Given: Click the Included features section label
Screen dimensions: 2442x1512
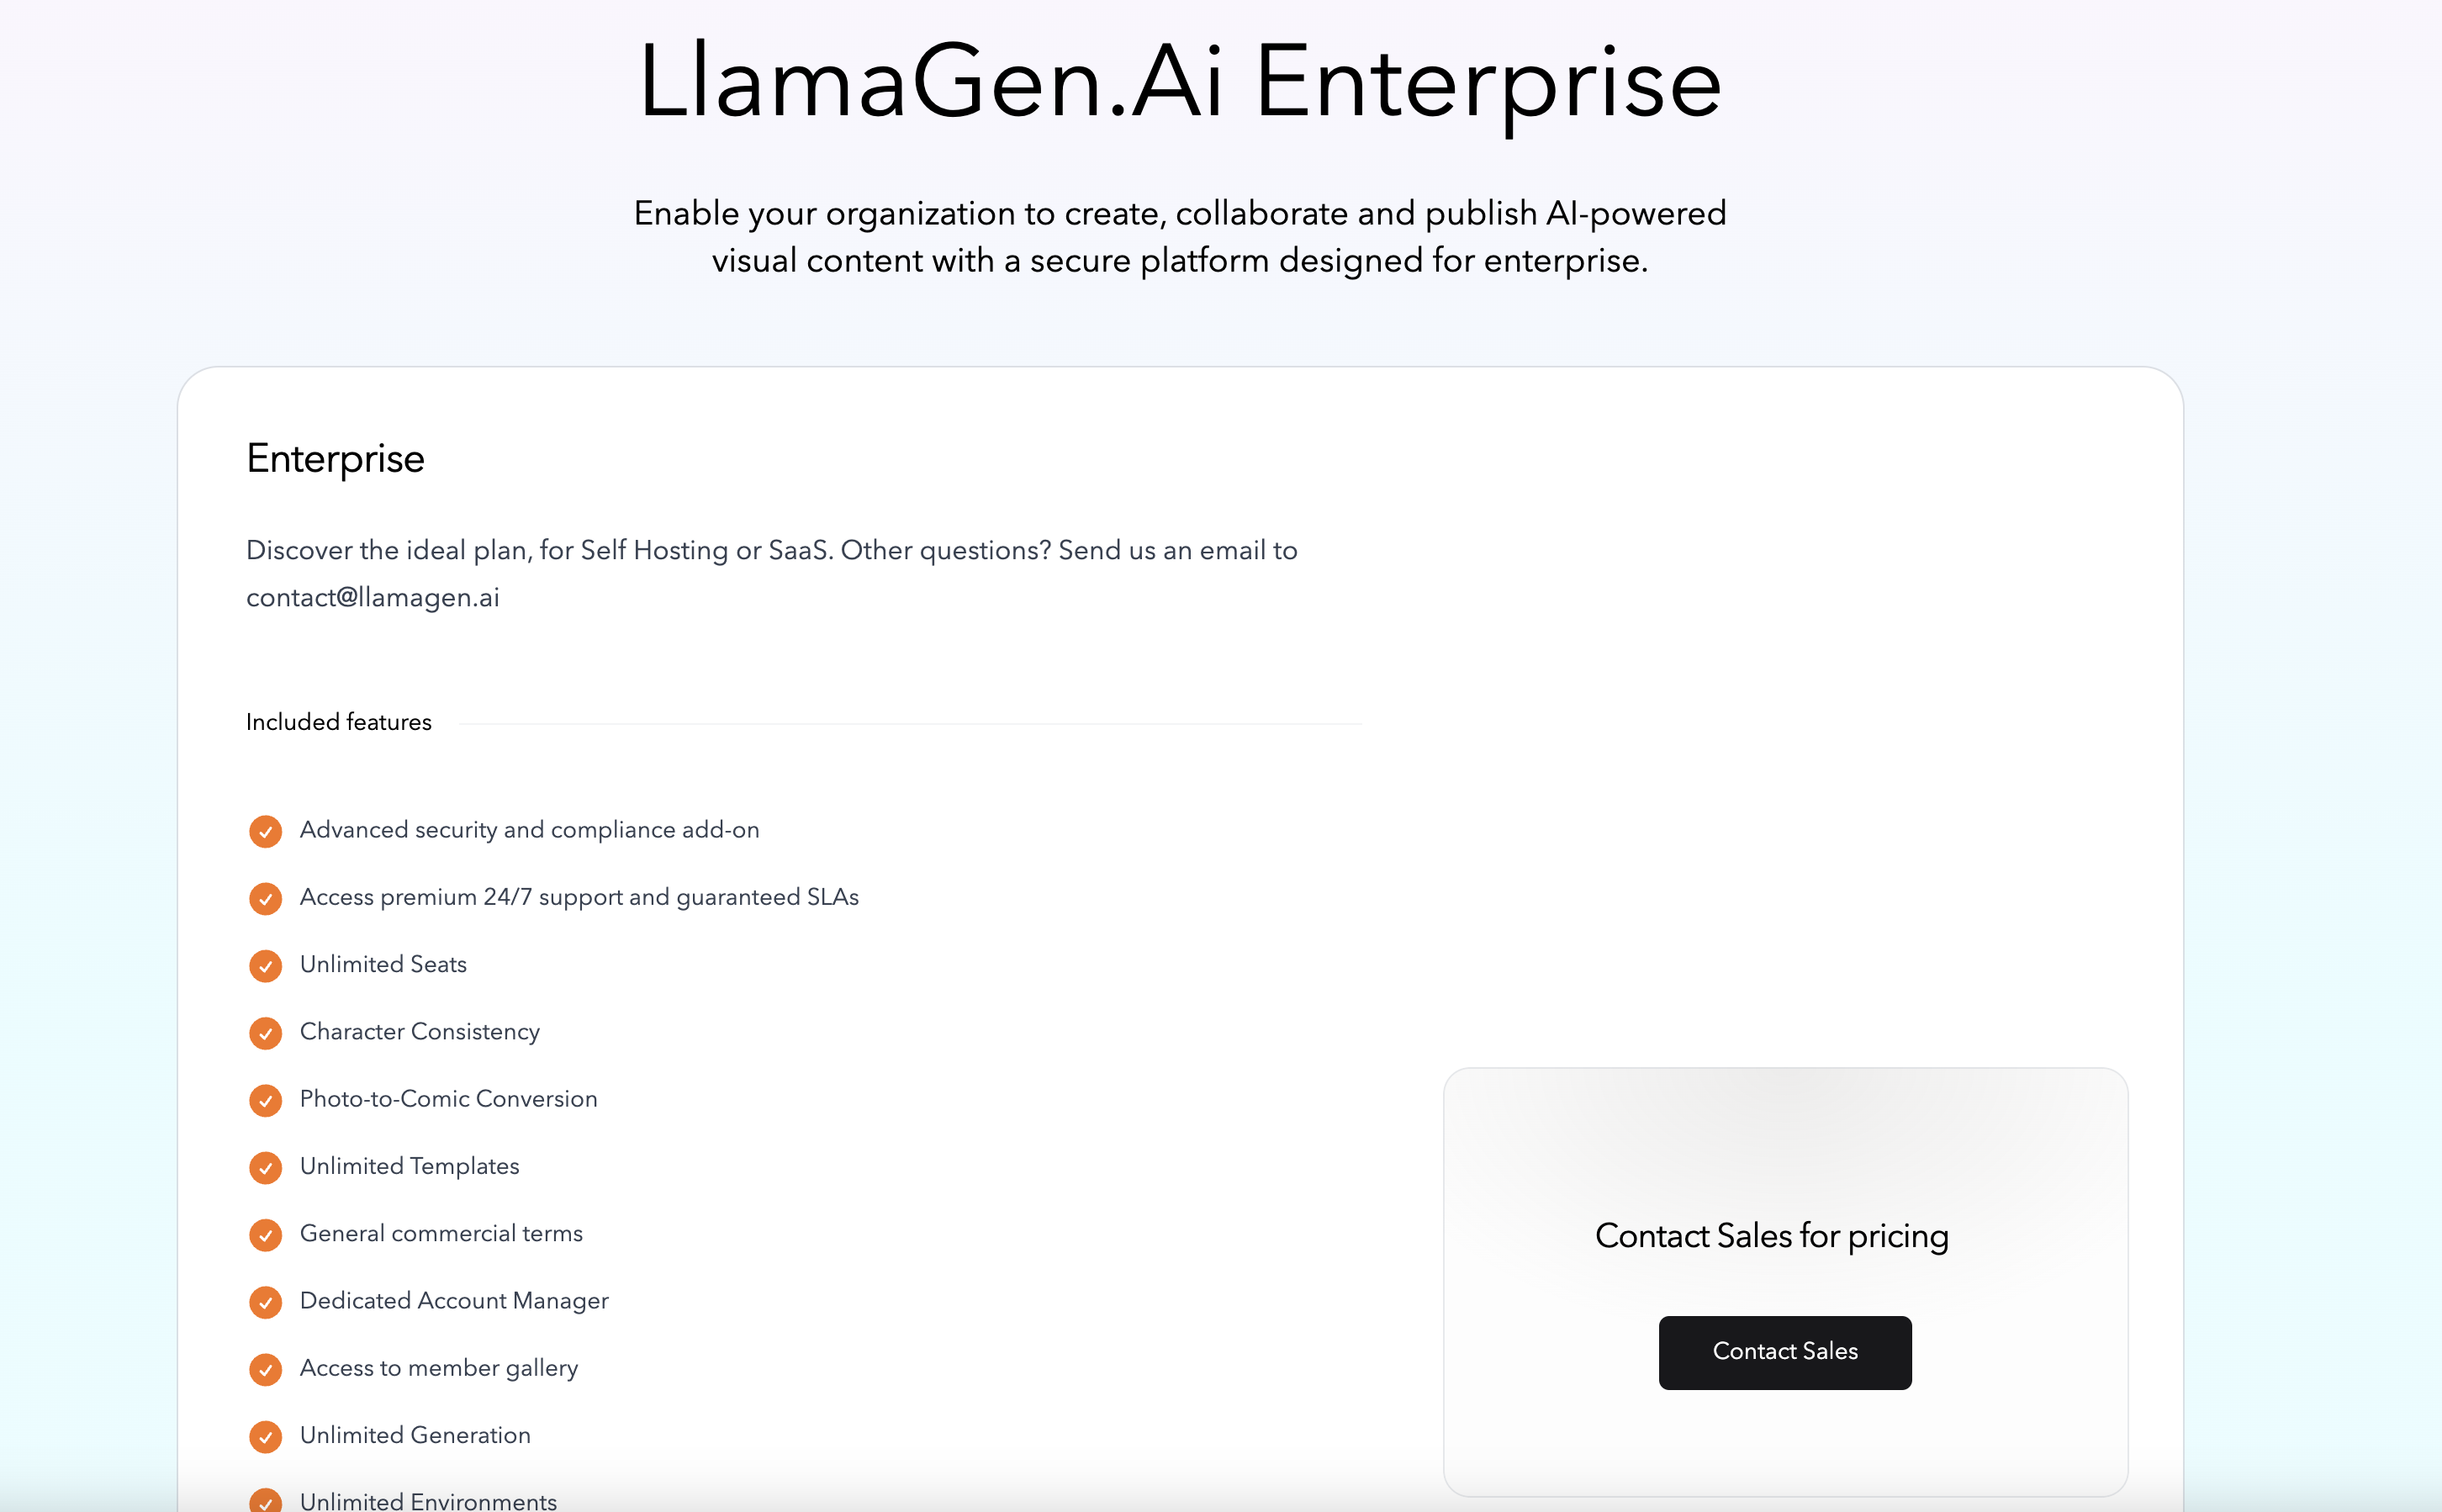Looking at the screenshot, I should point(338,722).
